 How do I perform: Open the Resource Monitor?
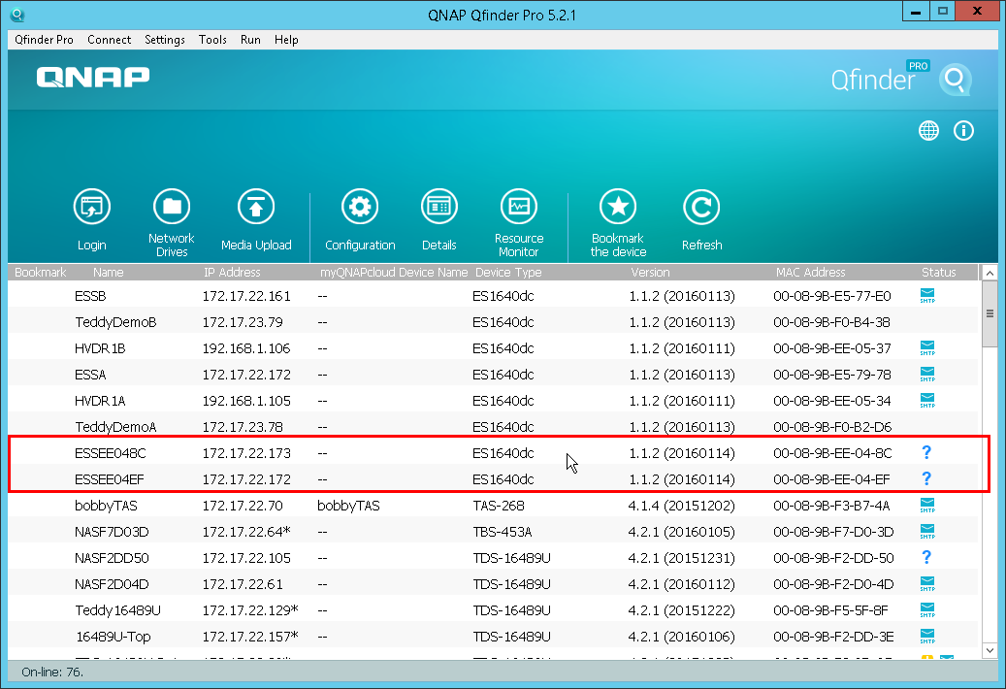[x=519, y=208]
